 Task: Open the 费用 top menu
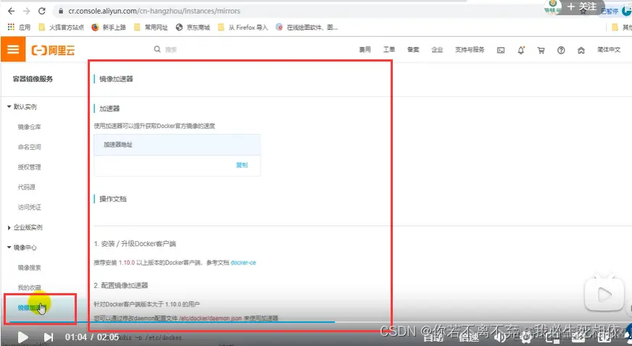coord(365,49)
